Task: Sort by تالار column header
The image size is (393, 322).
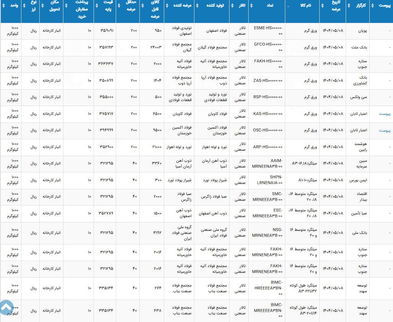Action: (x=239, y=6)
